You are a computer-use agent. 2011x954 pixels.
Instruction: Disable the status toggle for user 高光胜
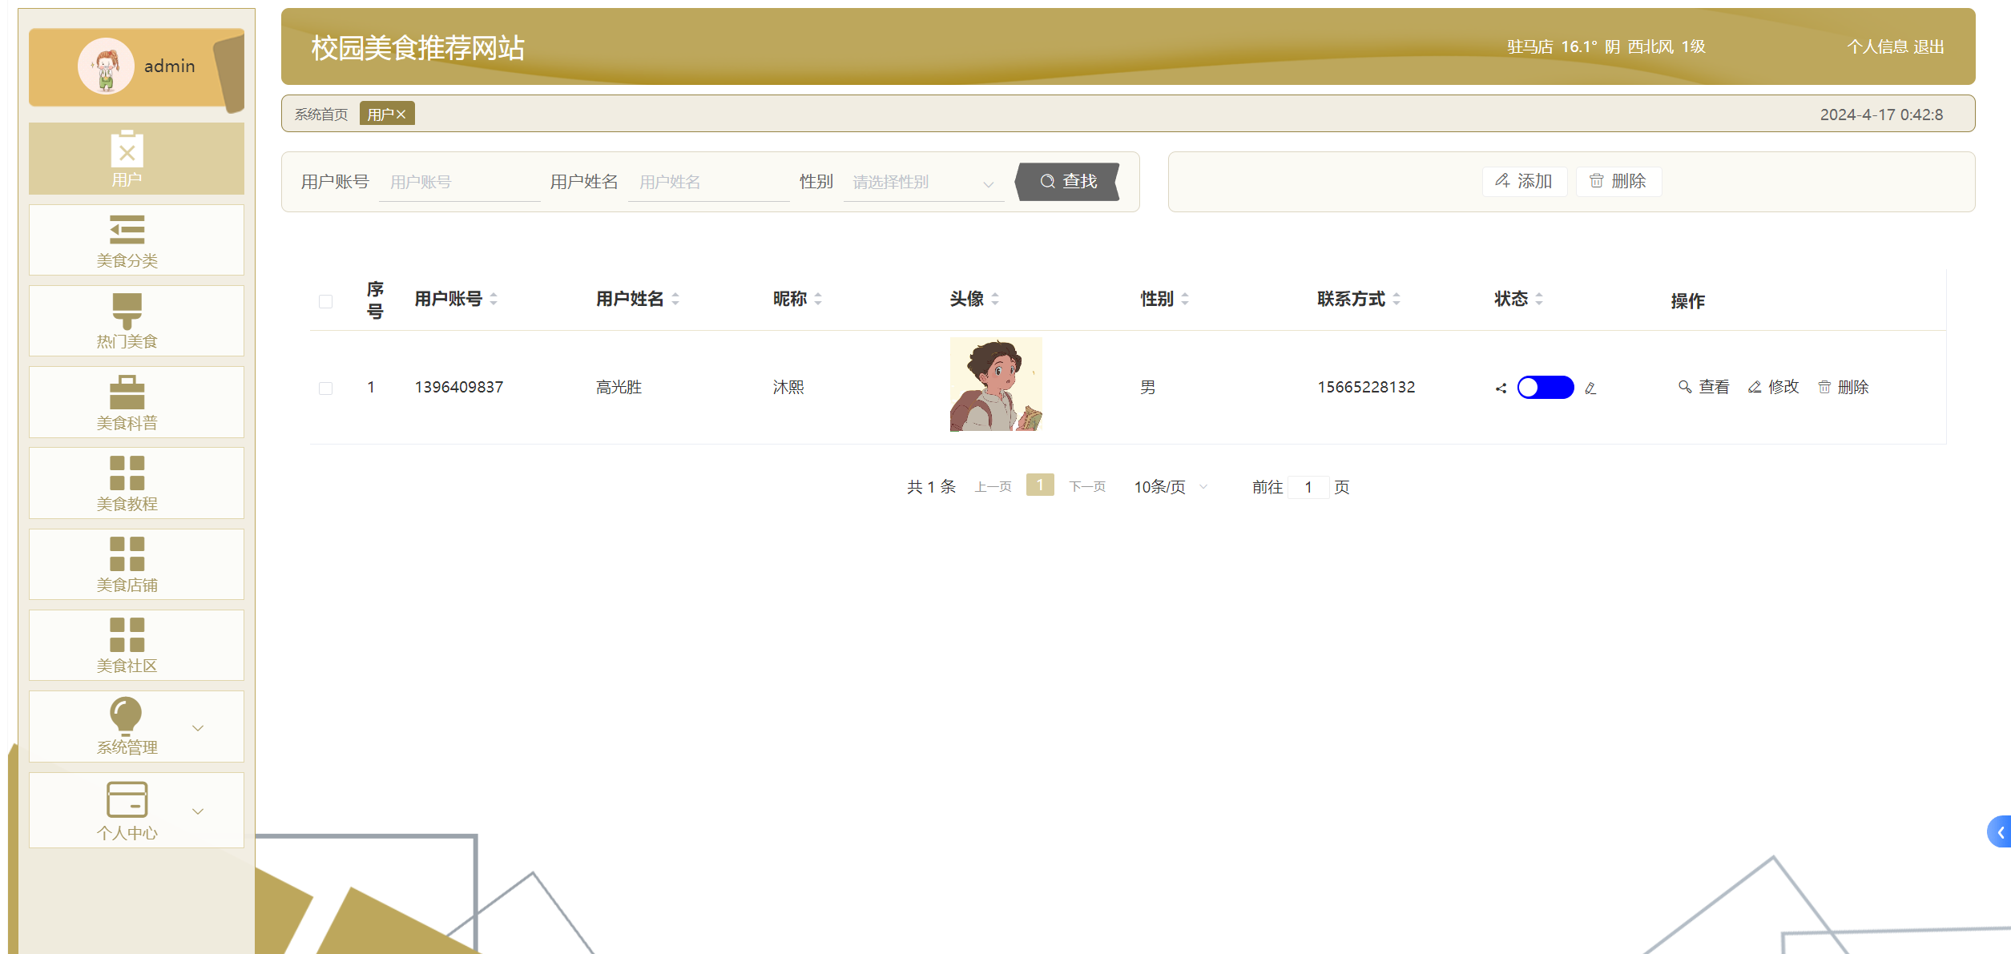(1546, 387)
